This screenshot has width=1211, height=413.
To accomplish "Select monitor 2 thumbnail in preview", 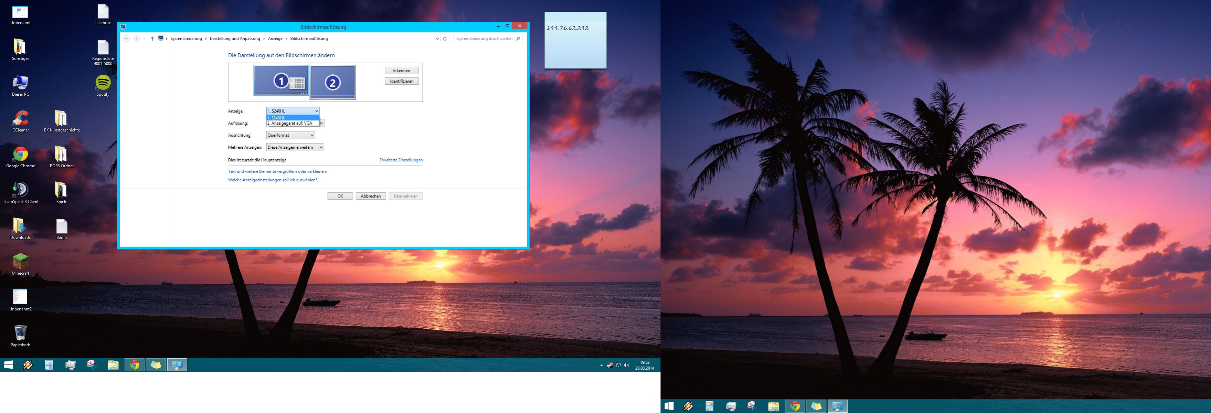I will point(332,82).
